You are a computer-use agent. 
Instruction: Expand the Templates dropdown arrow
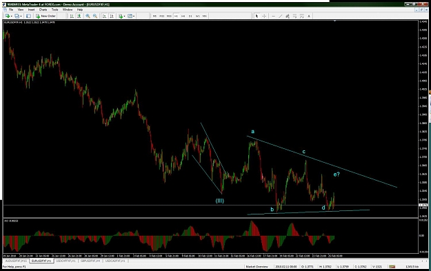coord(134,17)
